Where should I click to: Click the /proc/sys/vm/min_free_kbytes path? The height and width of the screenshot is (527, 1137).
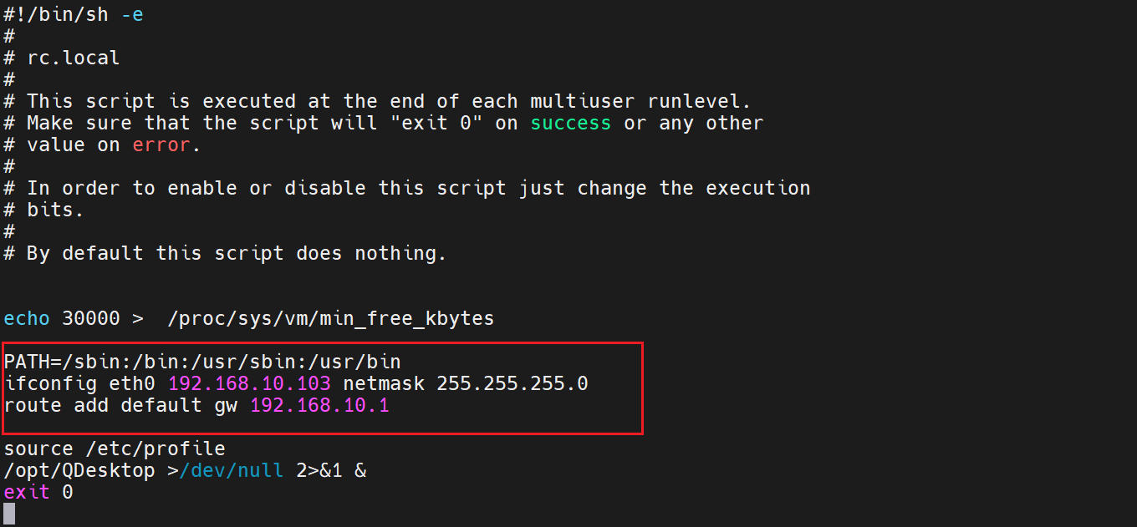pyautogui.click(x=331, y=318)
